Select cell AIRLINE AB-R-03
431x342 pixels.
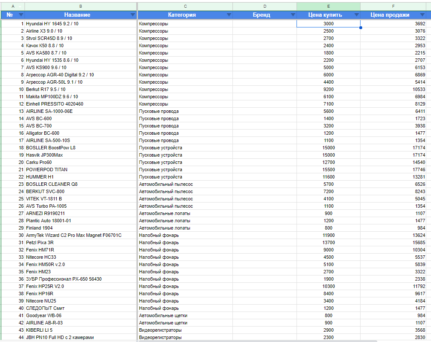pyautogui.click(x=80, y=323)
